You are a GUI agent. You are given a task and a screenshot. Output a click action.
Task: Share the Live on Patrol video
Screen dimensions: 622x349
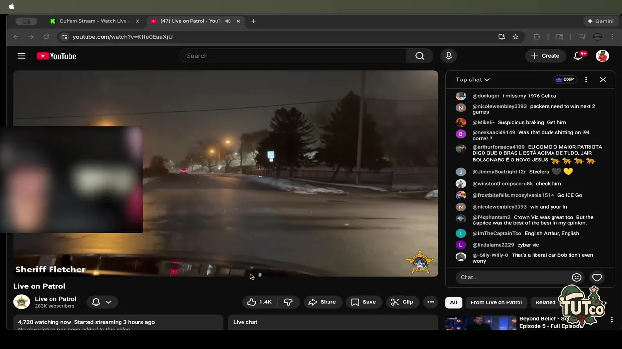322,302
